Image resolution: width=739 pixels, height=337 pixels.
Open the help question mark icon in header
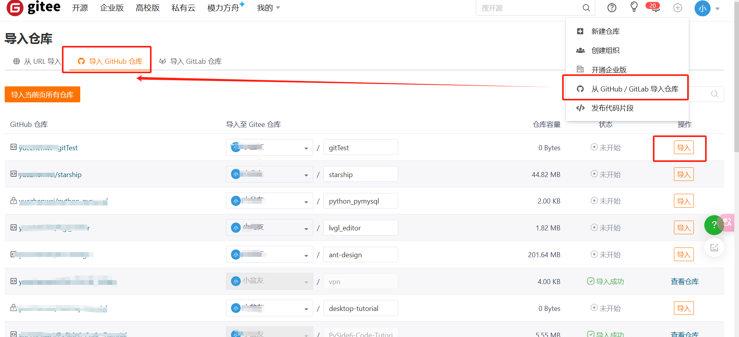tap(612, 8)
